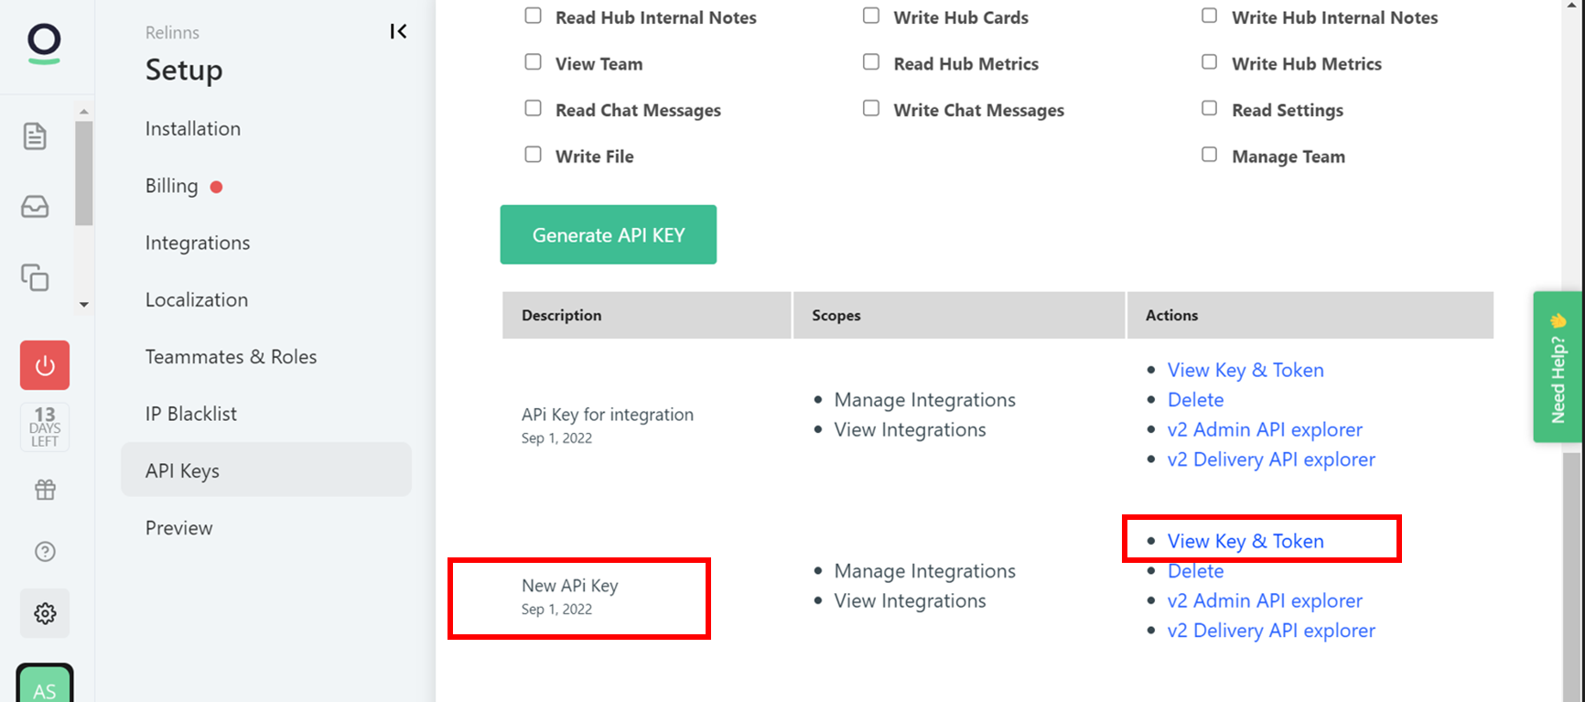Go to Integrations in Setup menu
The image size is (1585, 702).
[198, 243]
